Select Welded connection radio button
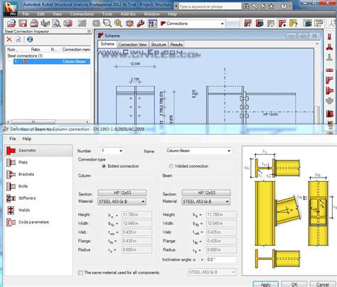This screenshot has height=287, width=337. tap(171, 166)
